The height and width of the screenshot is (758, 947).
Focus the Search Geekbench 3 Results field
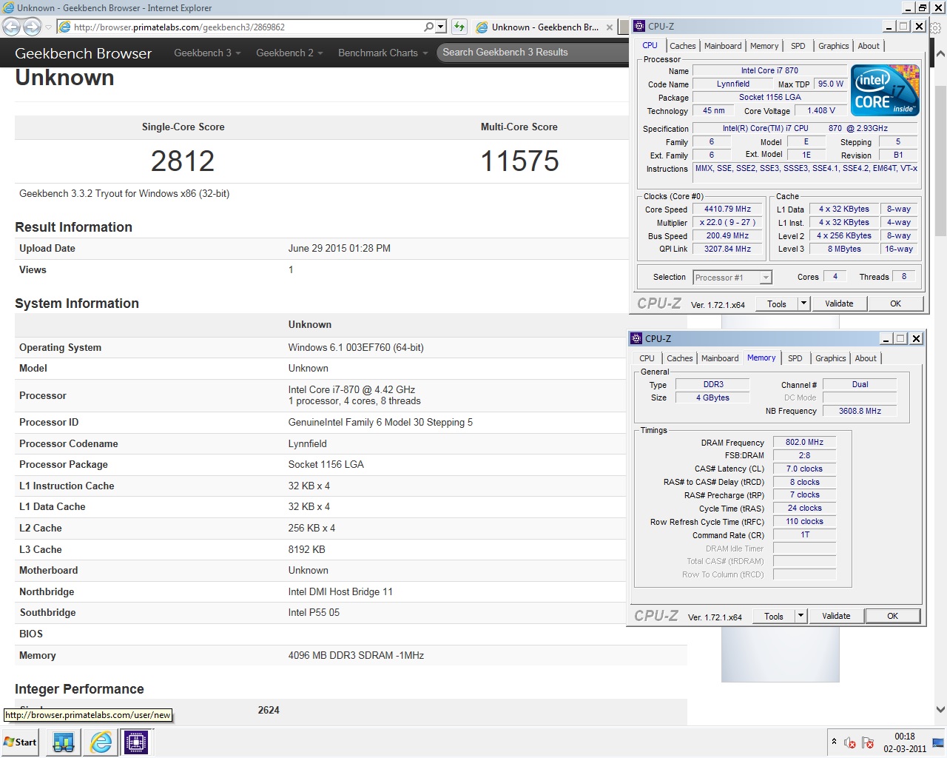(533, 53)
